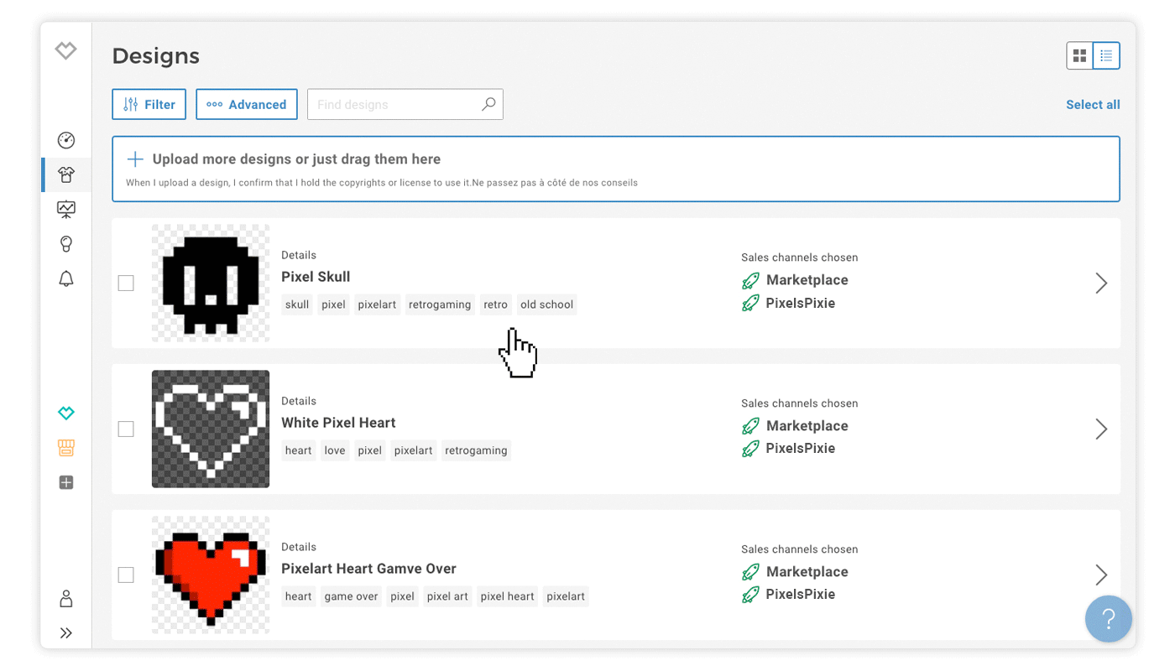Expand White Pixel Heart row with right chevron
Viewport: 1175px width, 671px height.
click(x=1101, y=429)
